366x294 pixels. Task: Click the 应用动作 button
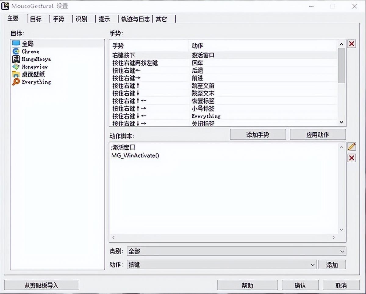pos(318,134)
